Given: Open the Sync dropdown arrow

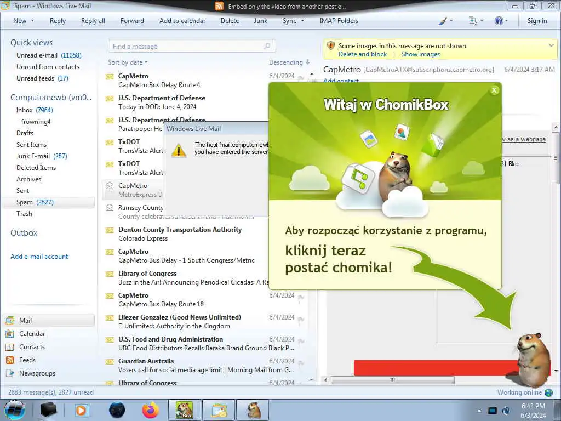Looking at the screenshot, I should [302, 21].
